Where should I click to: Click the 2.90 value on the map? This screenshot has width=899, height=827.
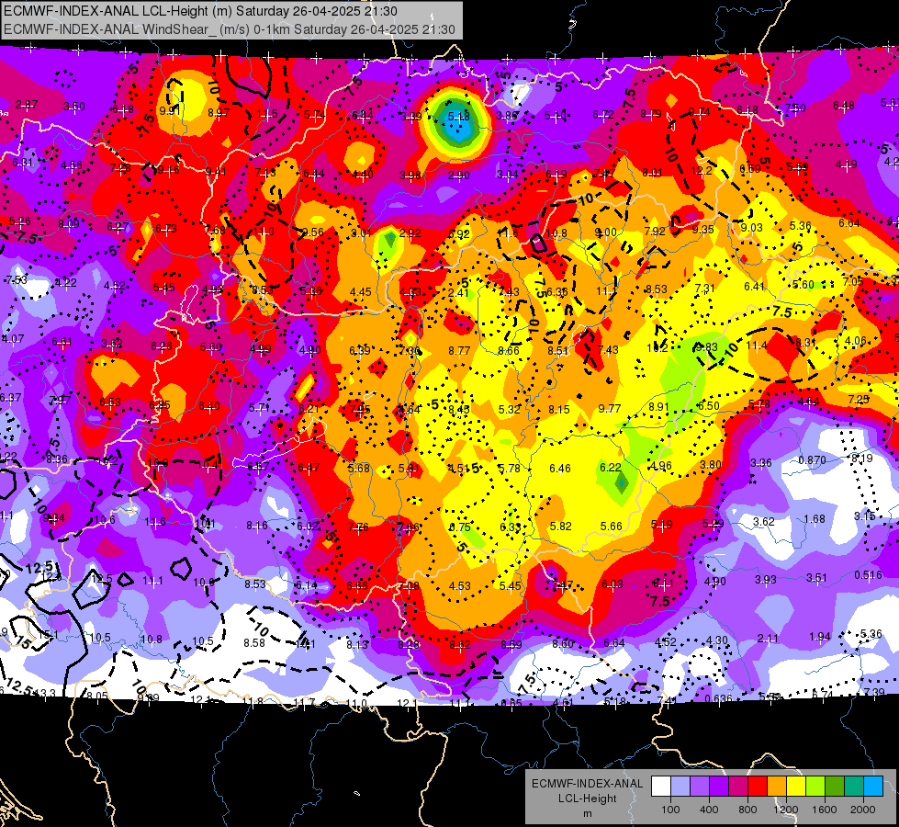[458, 175]
